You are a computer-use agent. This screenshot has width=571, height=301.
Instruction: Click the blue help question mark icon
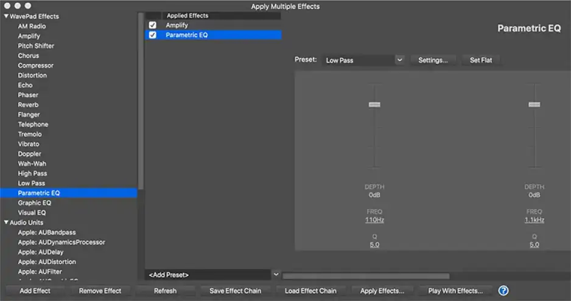coord(503,291)
